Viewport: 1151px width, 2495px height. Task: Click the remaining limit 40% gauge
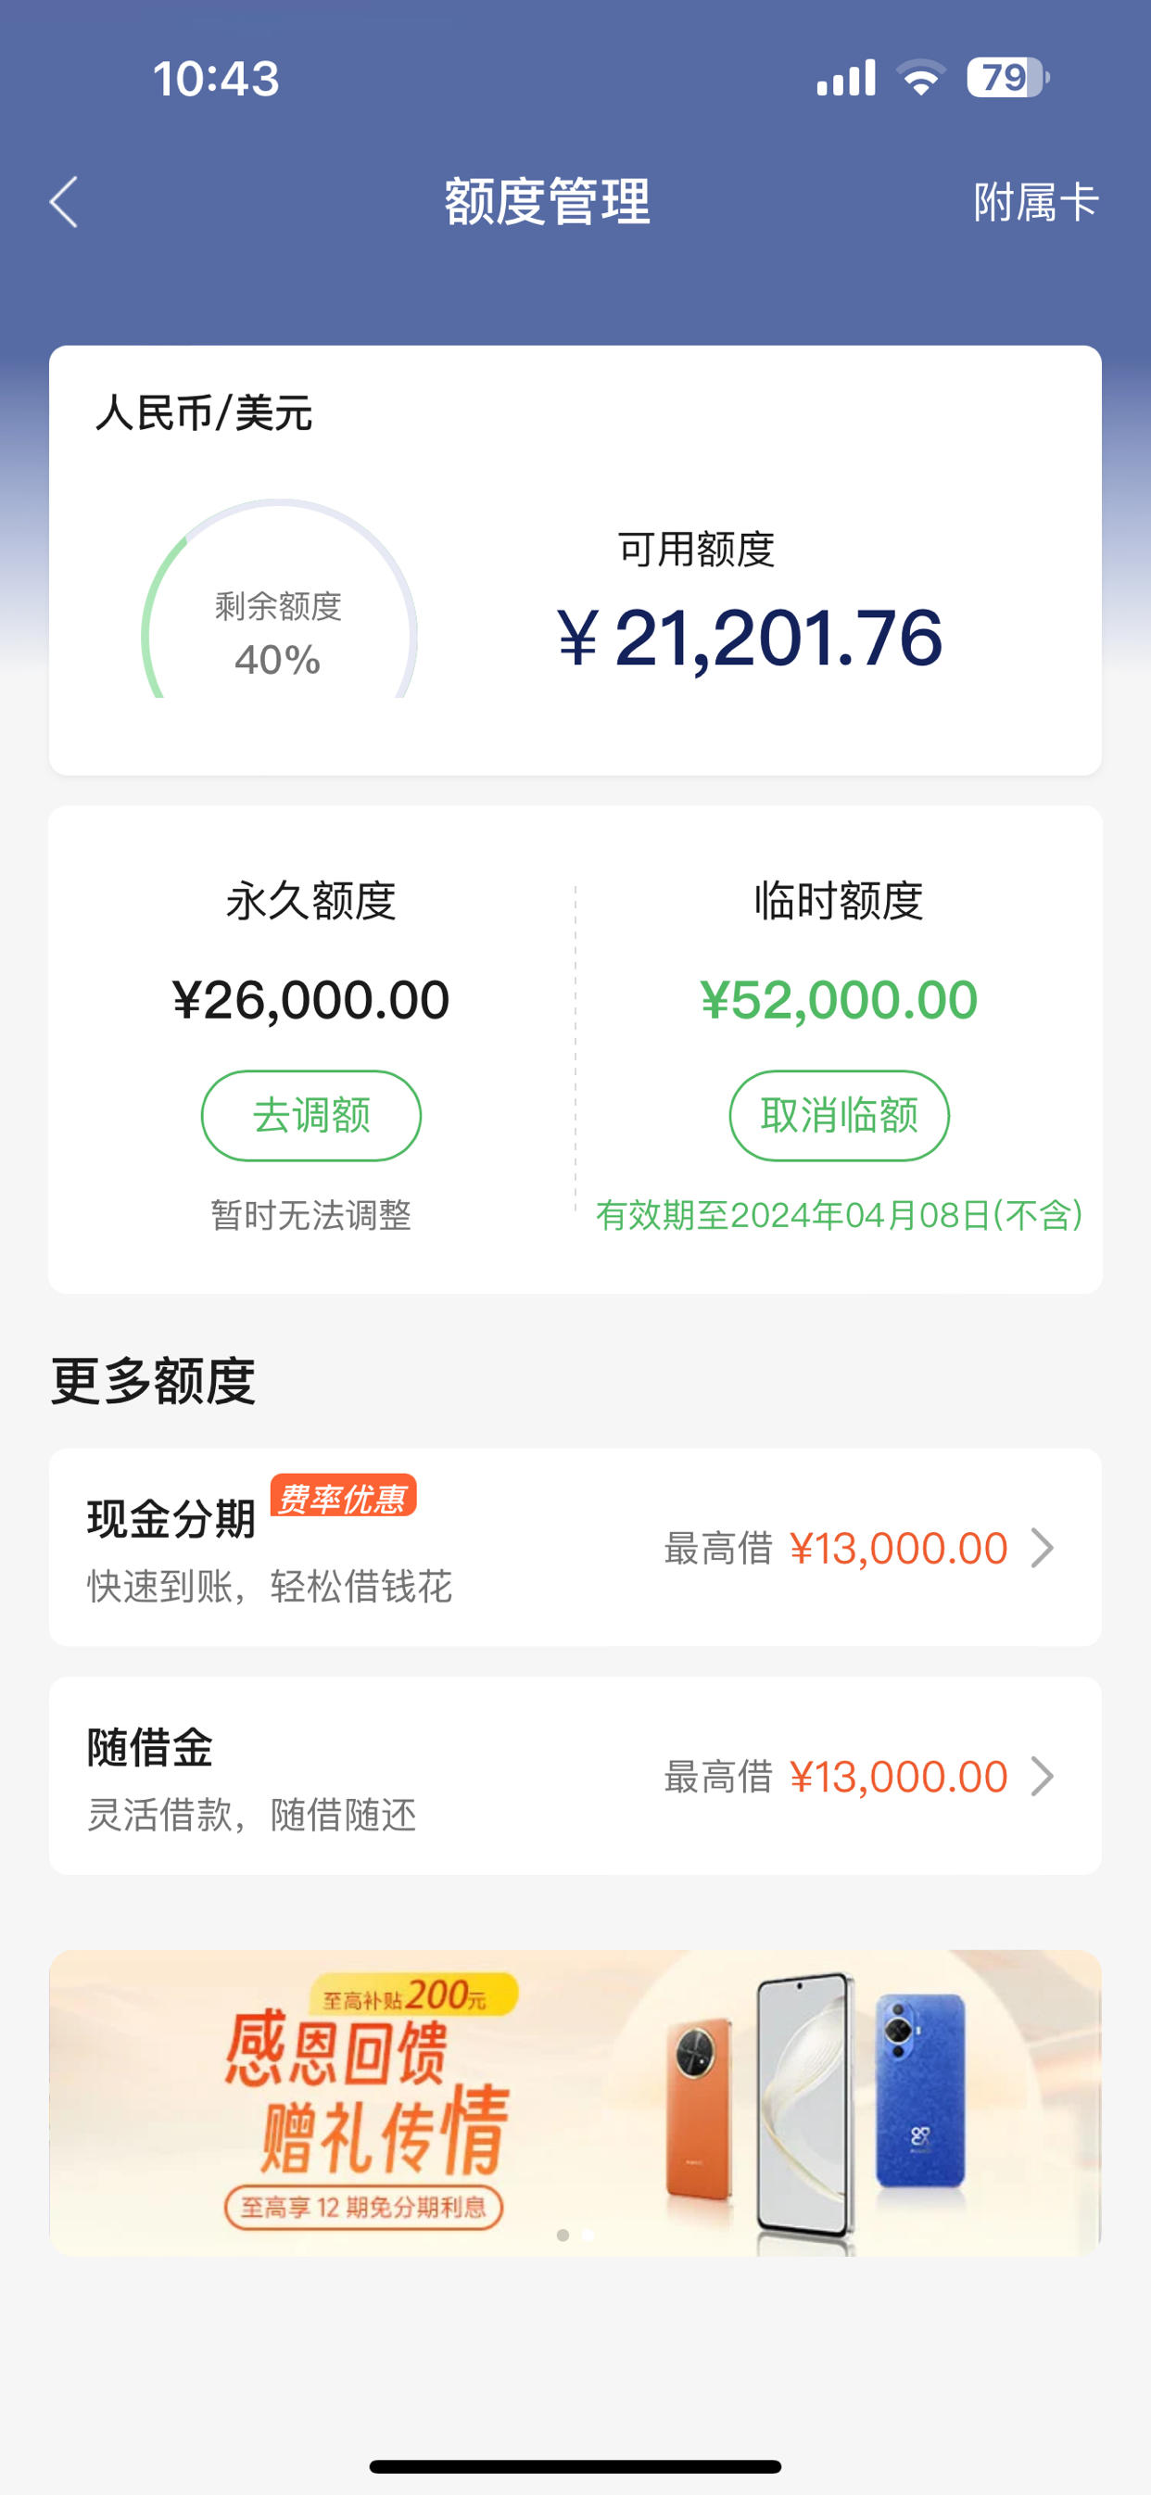coord(279,599)
